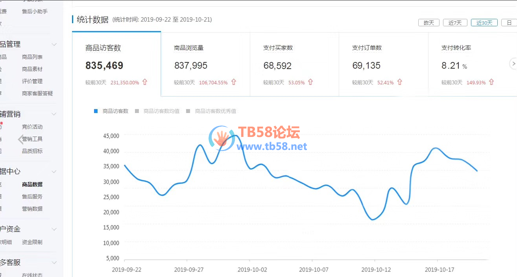Select the 支付买家数 metric tab
Image resolution: width=517 pixels, height=277 pixels.
pos(294,64)
